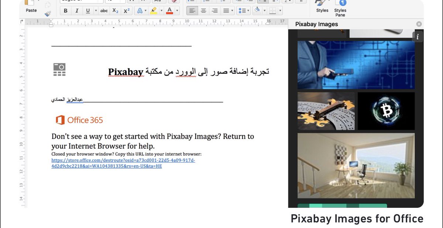Select the businessman with tablet thumbnail
Viewport: 443px width, 228px height.
click(356, 65)
